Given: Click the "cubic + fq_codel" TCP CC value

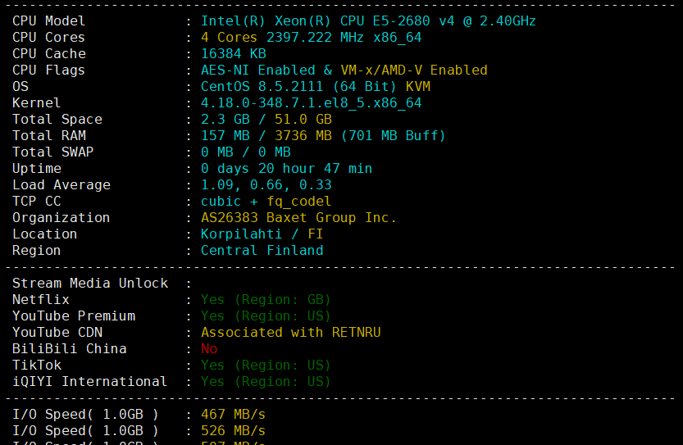Looking at the screenshot, I should [266, 202].
